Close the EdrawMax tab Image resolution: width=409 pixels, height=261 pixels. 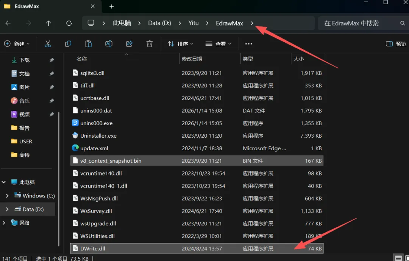[x=93, y=6]
